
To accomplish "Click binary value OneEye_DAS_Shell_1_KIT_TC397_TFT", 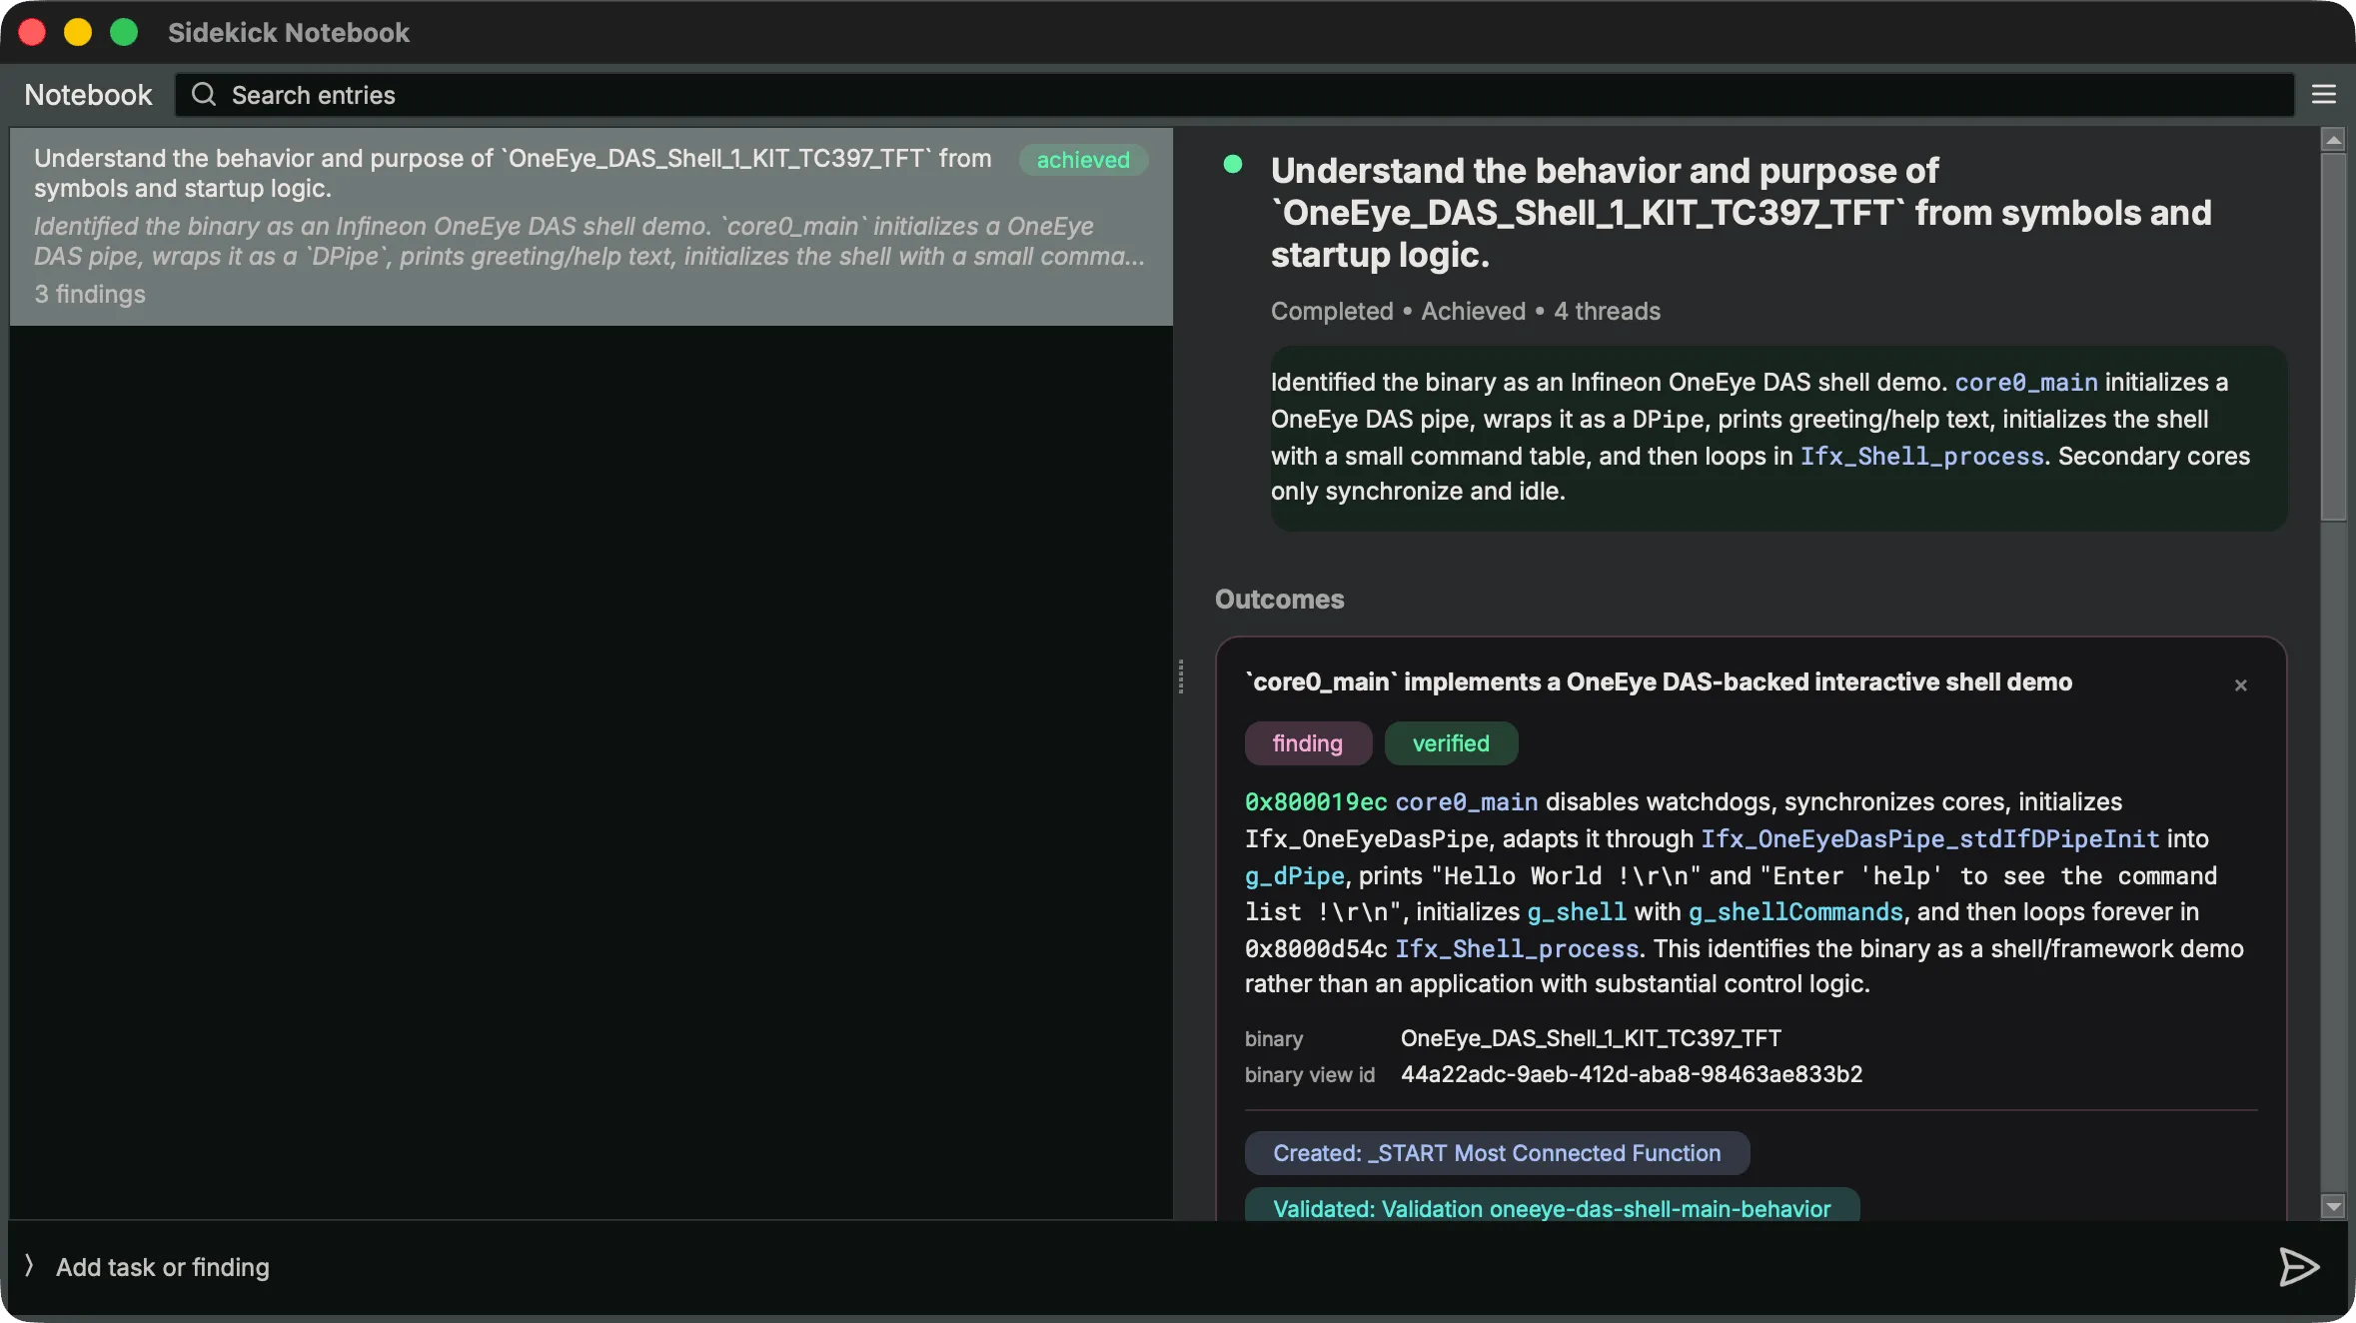I will 1591,1038.
